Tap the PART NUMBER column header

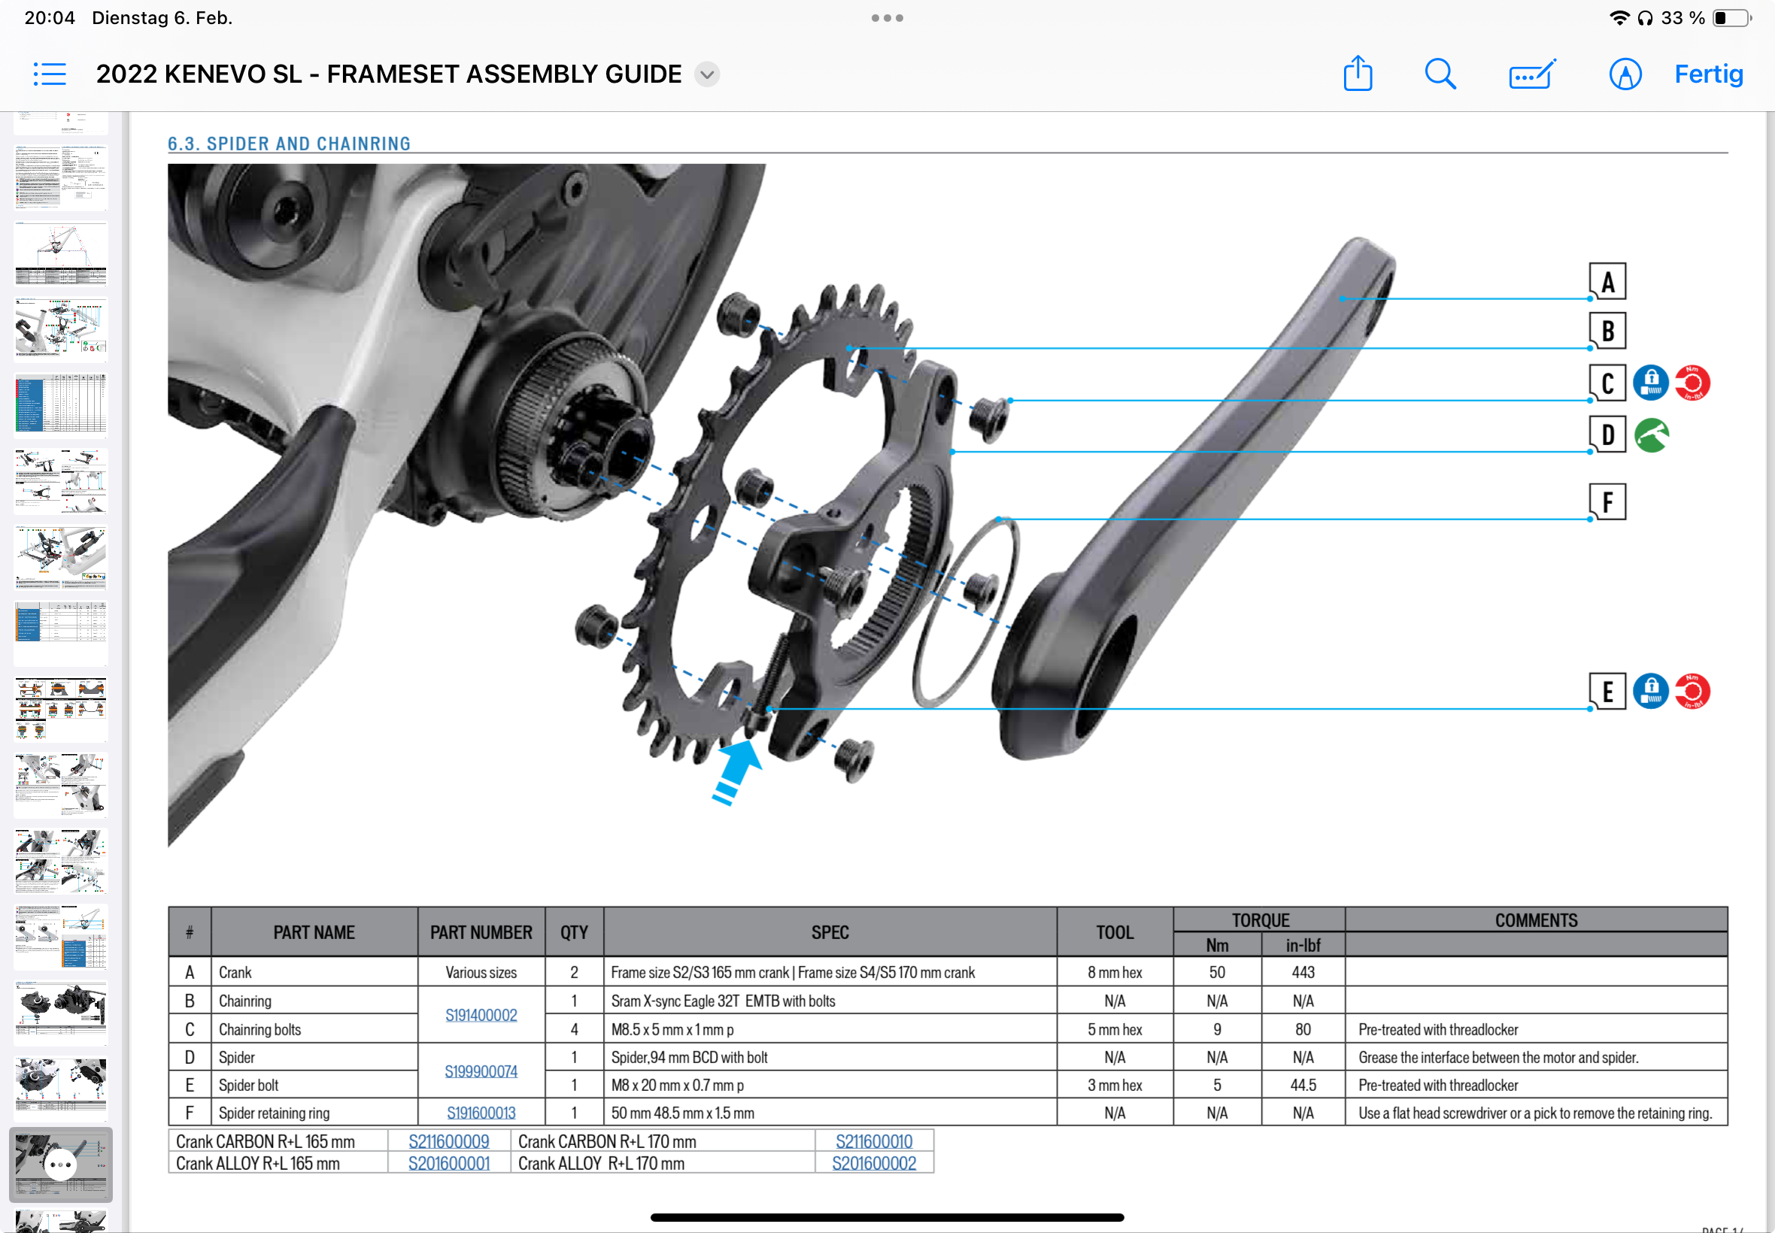(481, 932)
